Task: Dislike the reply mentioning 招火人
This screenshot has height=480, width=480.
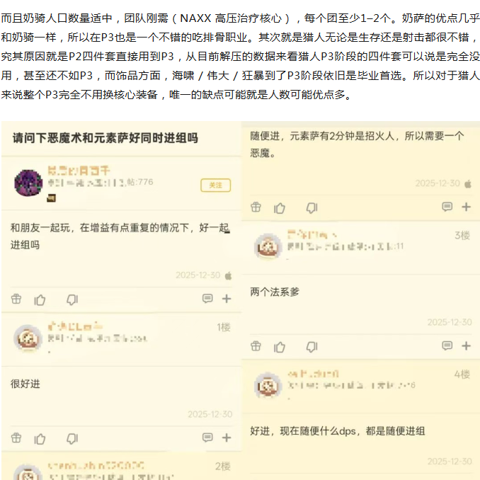Action: [x=312, y=208]
